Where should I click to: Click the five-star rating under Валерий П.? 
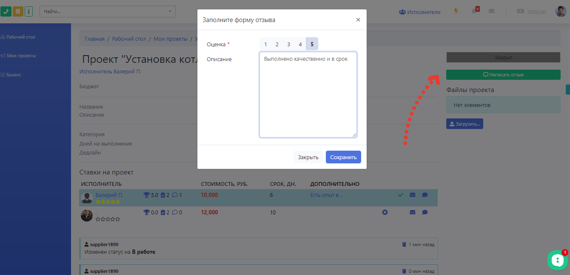click(x=108, y=202)
